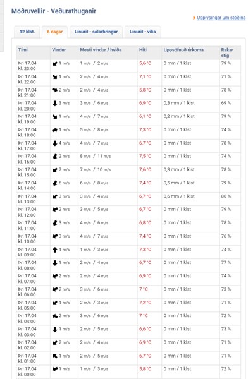This screenshot has width=248, height=379.
Task: Open the 12 klst. tab
Action: pos(27,32)
